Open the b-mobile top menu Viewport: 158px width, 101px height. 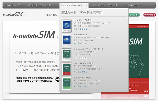[x=13, y=5]
